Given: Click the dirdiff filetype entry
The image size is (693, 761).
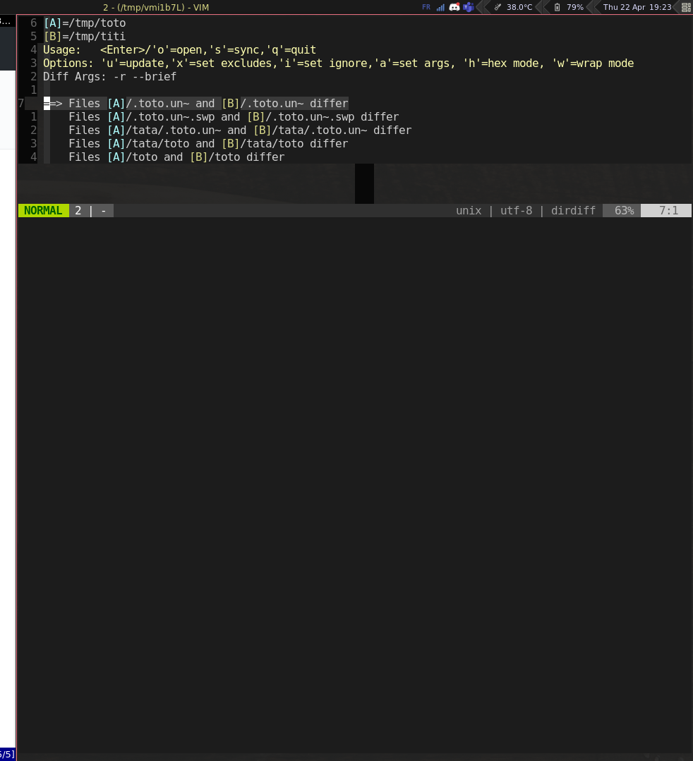Looking at the screenshot, I should point(573,211).
